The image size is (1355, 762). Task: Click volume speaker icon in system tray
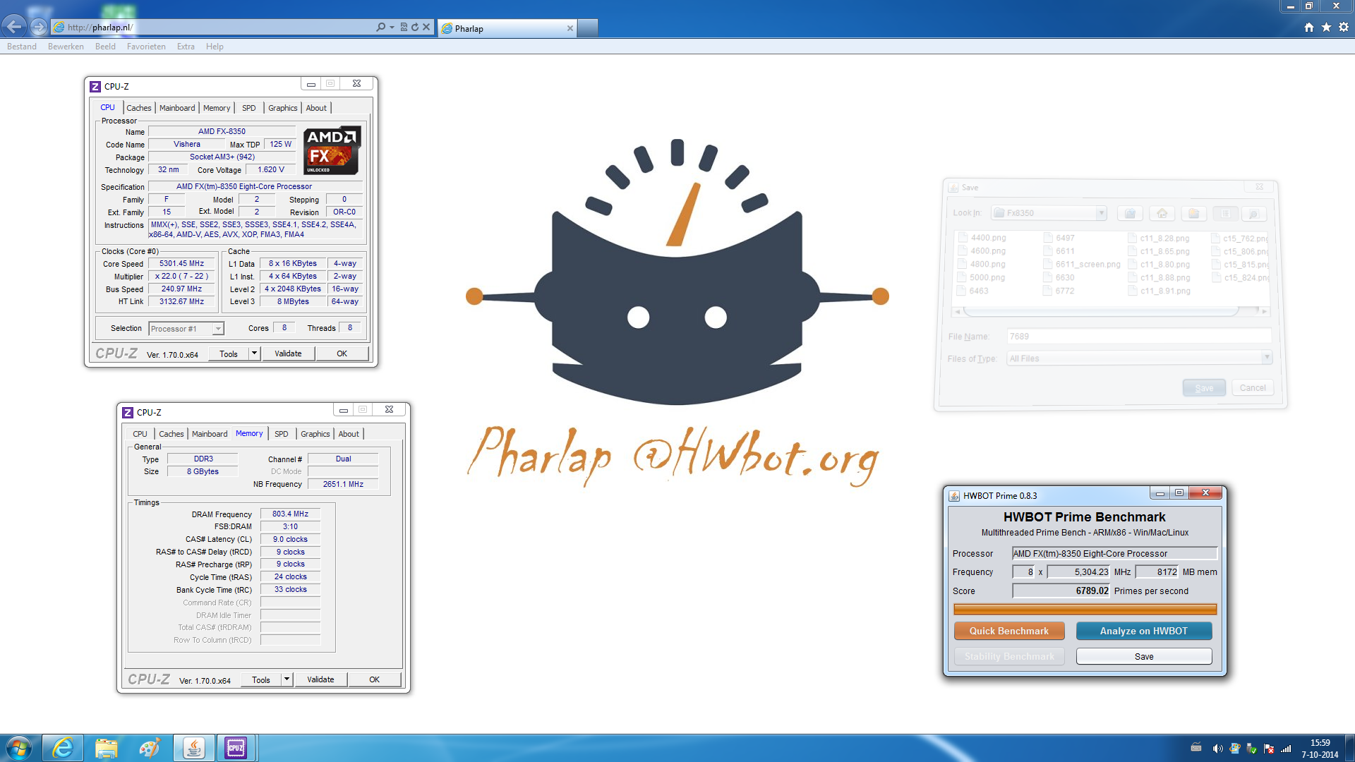[x=1217, y=749]
